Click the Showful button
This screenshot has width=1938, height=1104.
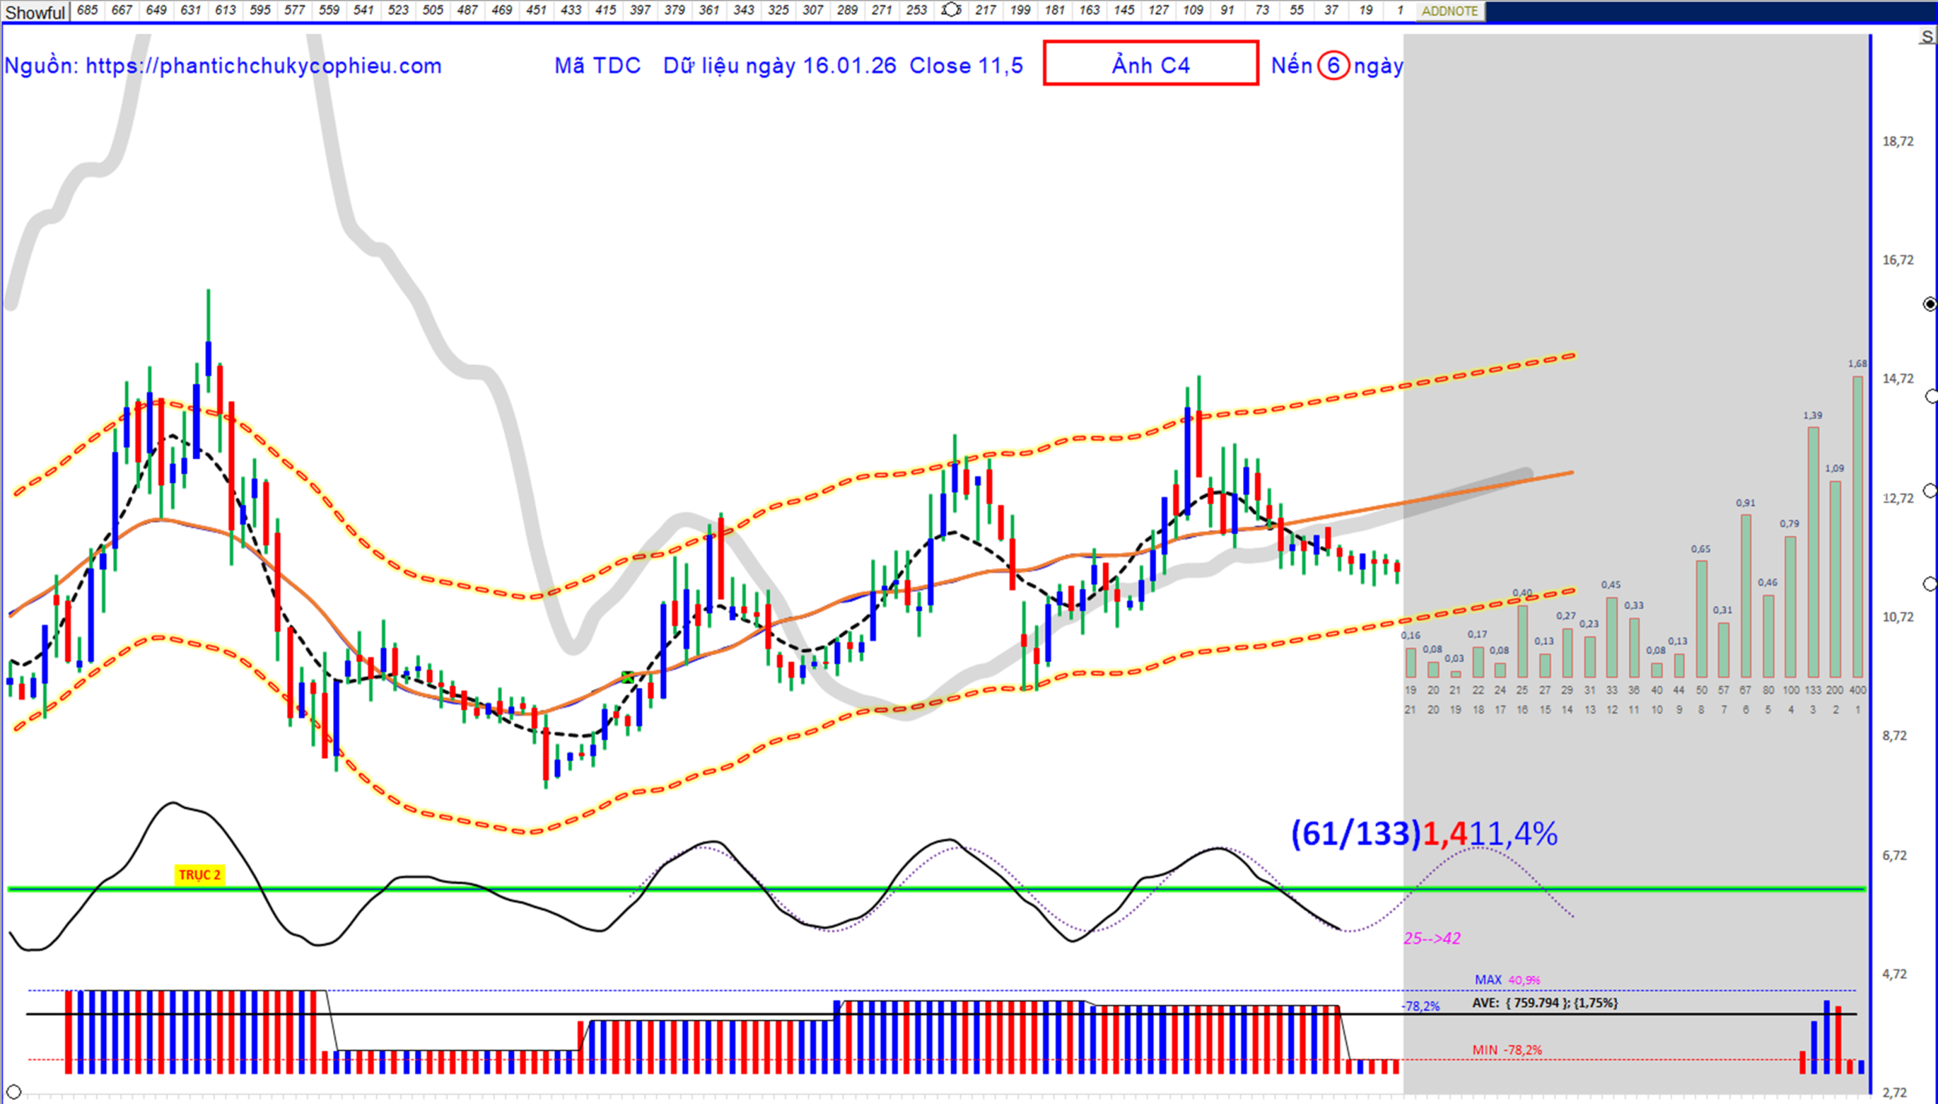[35, 12]
